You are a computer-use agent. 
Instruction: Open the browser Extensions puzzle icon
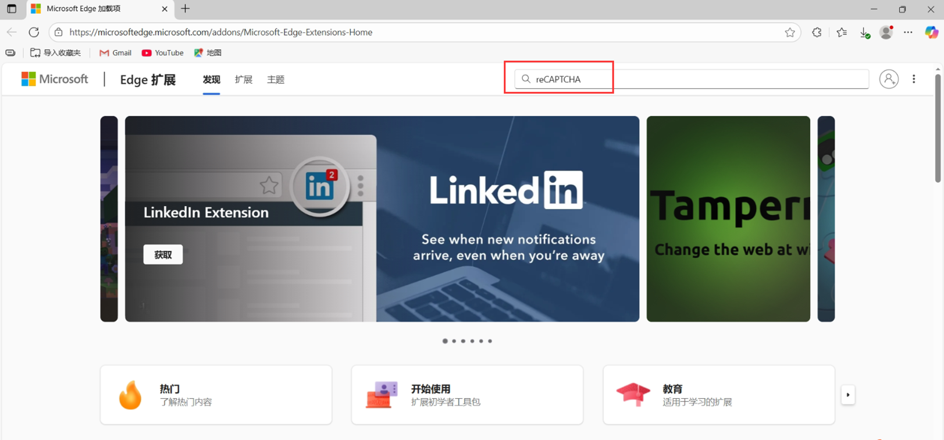coord(817,33)
